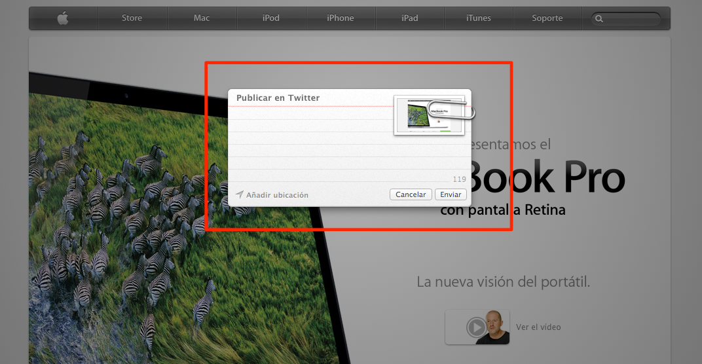Open the Soporte section
Image resolution: width=702 pixels, height=364 pixels.
(547, 18)
